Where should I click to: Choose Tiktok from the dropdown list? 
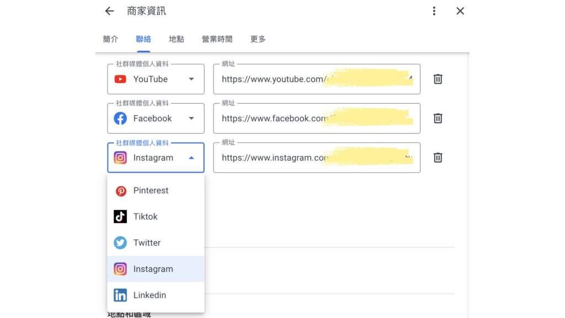click(x=145, y=216)
